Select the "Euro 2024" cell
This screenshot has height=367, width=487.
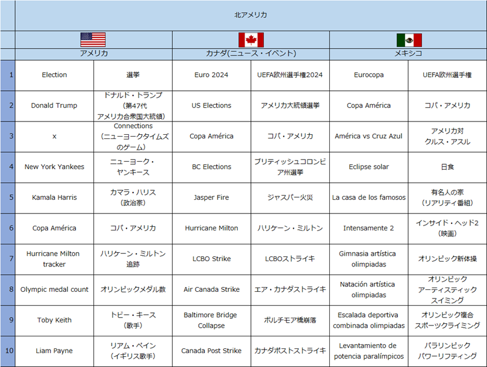click(x=211, y=75)
